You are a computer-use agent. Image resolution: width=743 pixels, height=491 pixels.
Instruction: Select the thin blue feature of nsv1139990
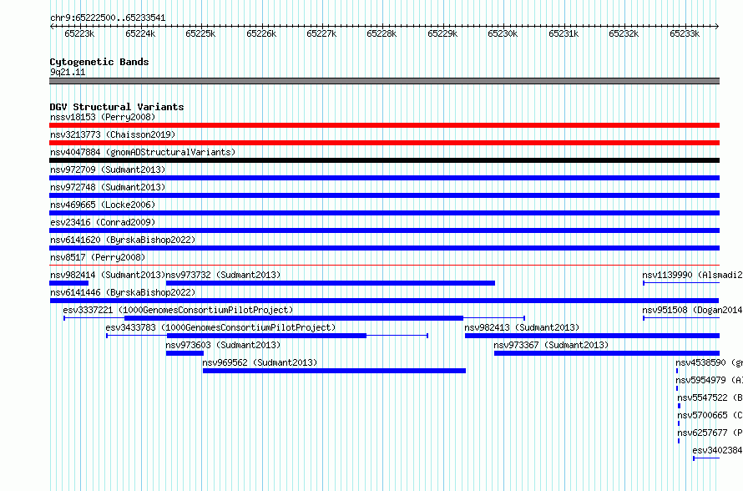tap(681, 283)
